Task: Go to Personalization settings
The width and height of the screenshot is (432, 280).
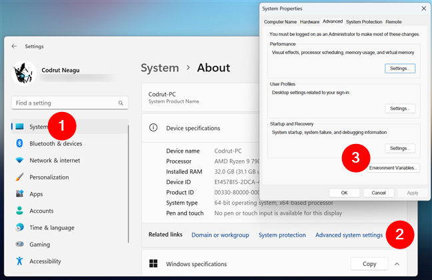Action: coord(70,177)
